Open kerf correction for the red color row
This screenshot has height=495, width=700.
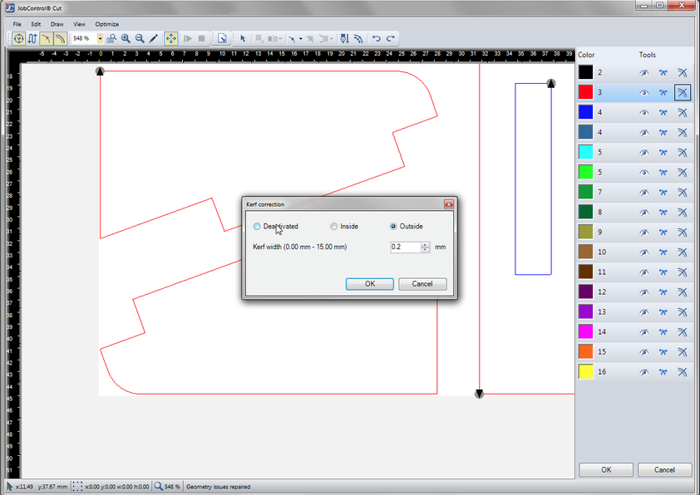click(x=682, y=93)
